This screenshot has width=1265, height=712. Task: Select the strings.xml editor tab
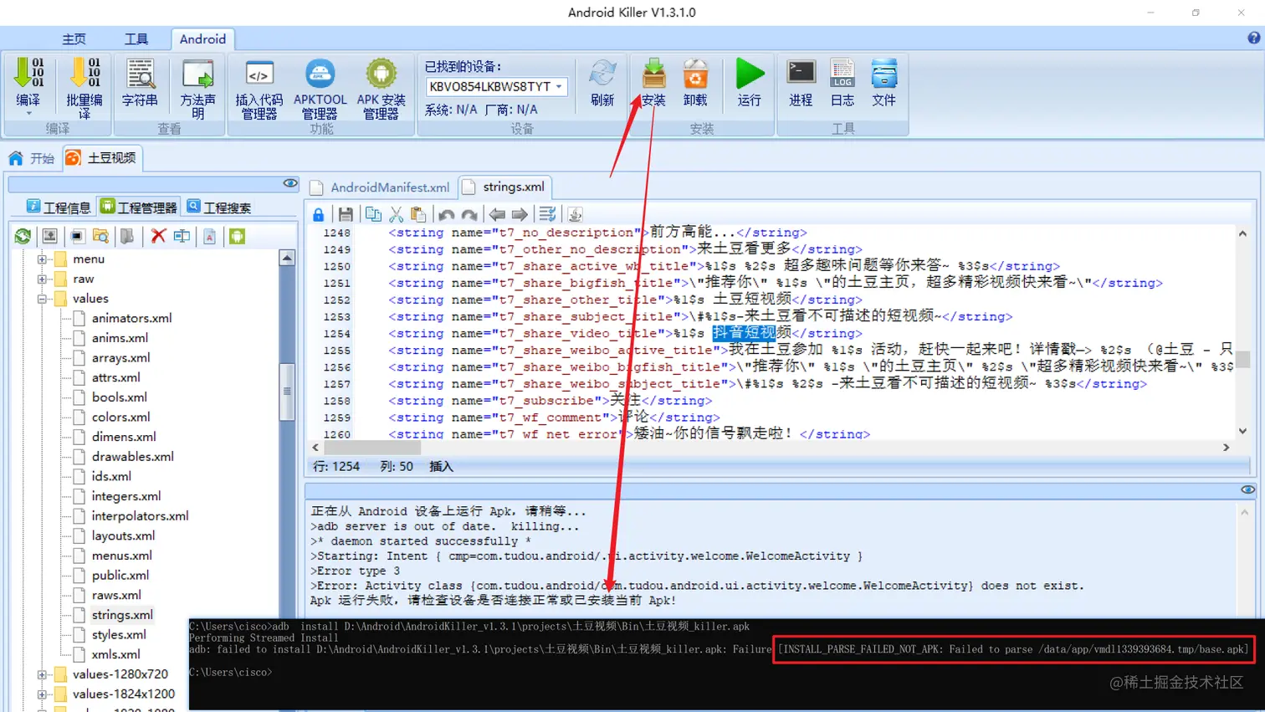(504, 187)
